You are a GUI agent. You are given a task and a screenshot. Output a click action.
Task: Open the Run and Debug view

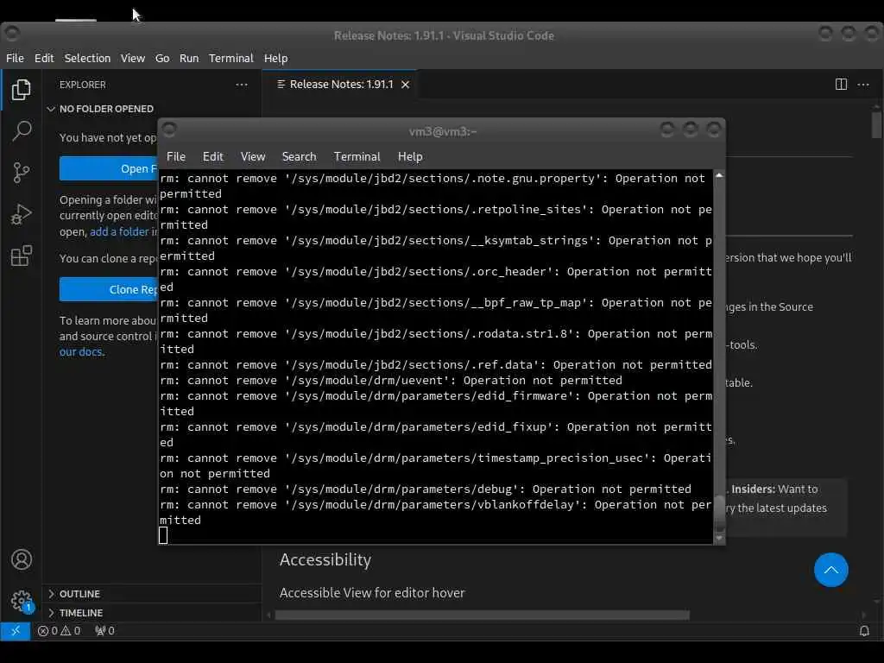[22, 214]
